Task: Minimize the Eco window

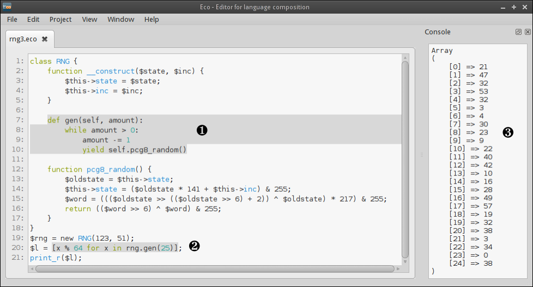Action: (x=503, y=7)
